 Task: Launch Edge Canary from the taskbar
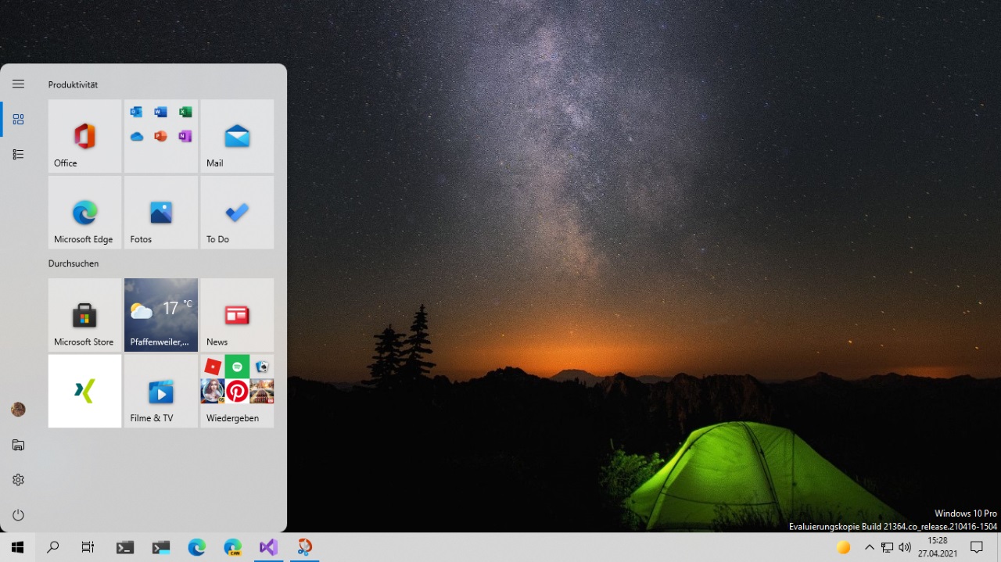click(232, 547)
